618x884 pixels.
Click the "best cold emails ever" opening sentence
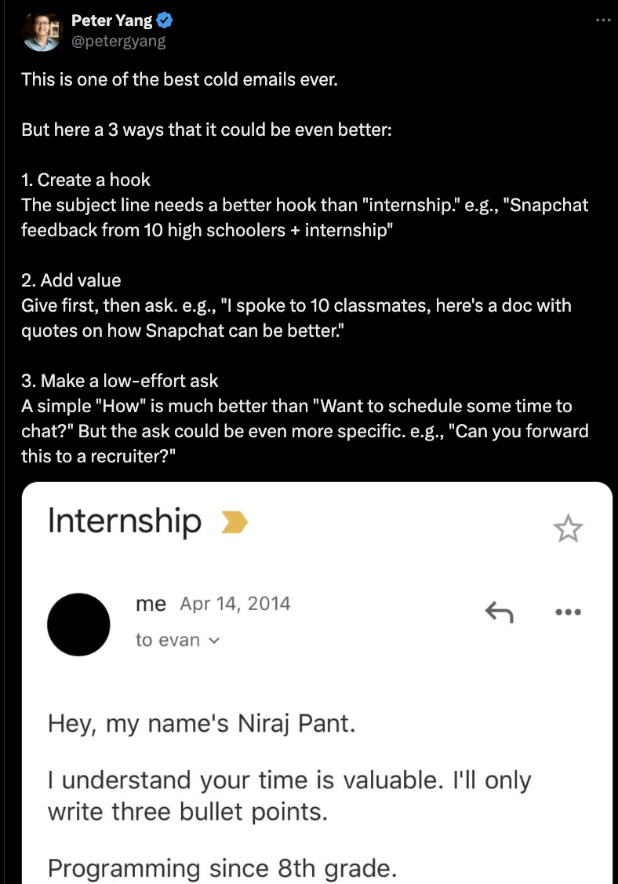coord(180,79)
